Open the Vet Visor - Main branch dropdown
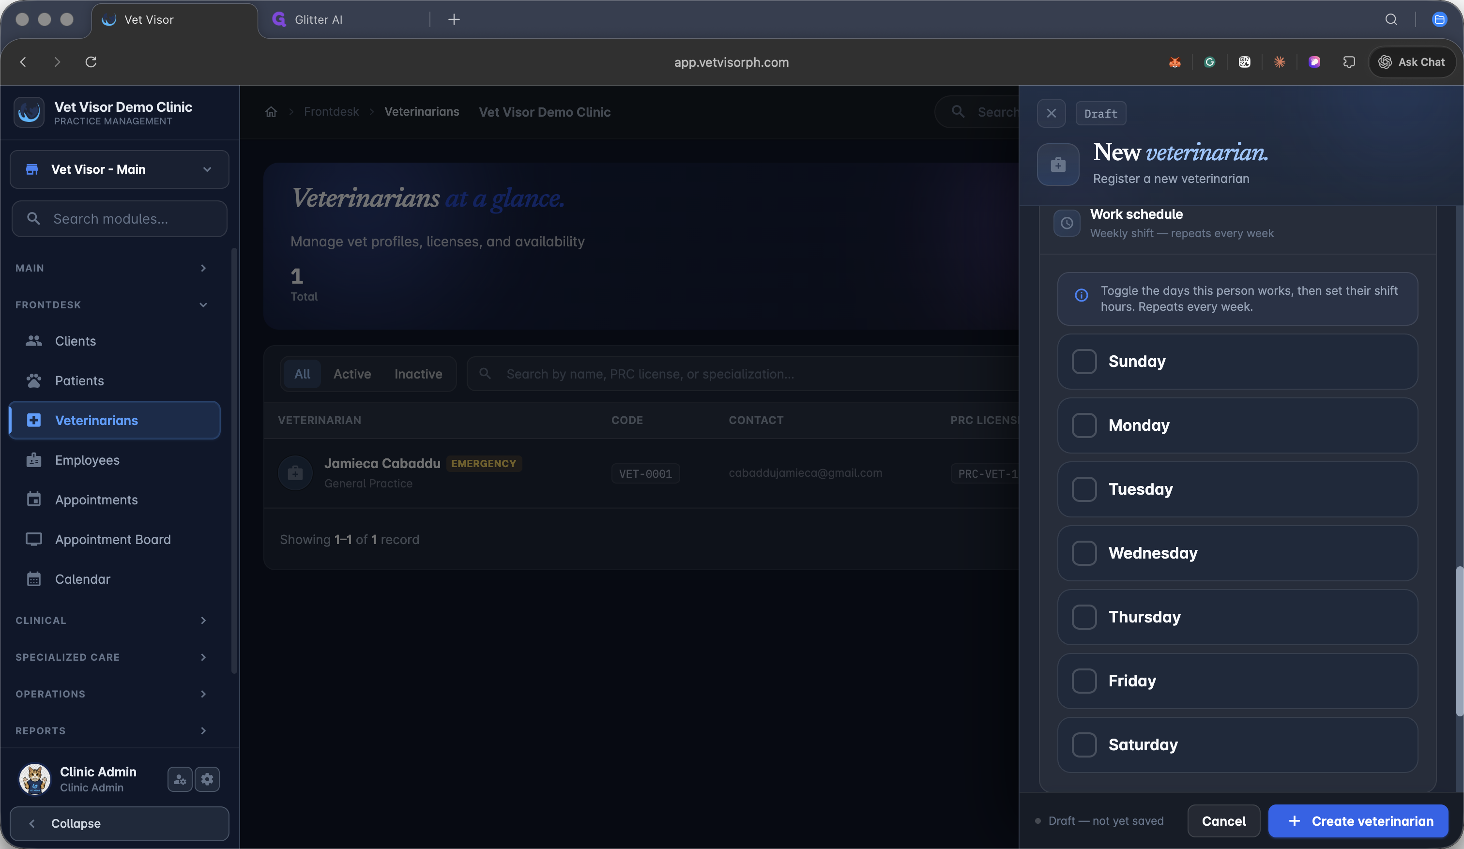This screenshot has width=1464, height=849. (120, 169)
